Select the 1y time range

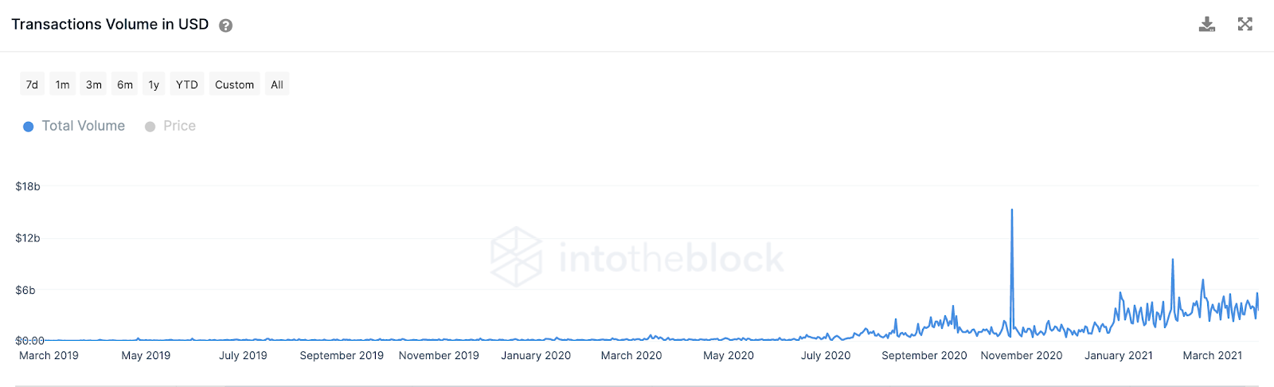pyautogui.click(x=154, y=84)
